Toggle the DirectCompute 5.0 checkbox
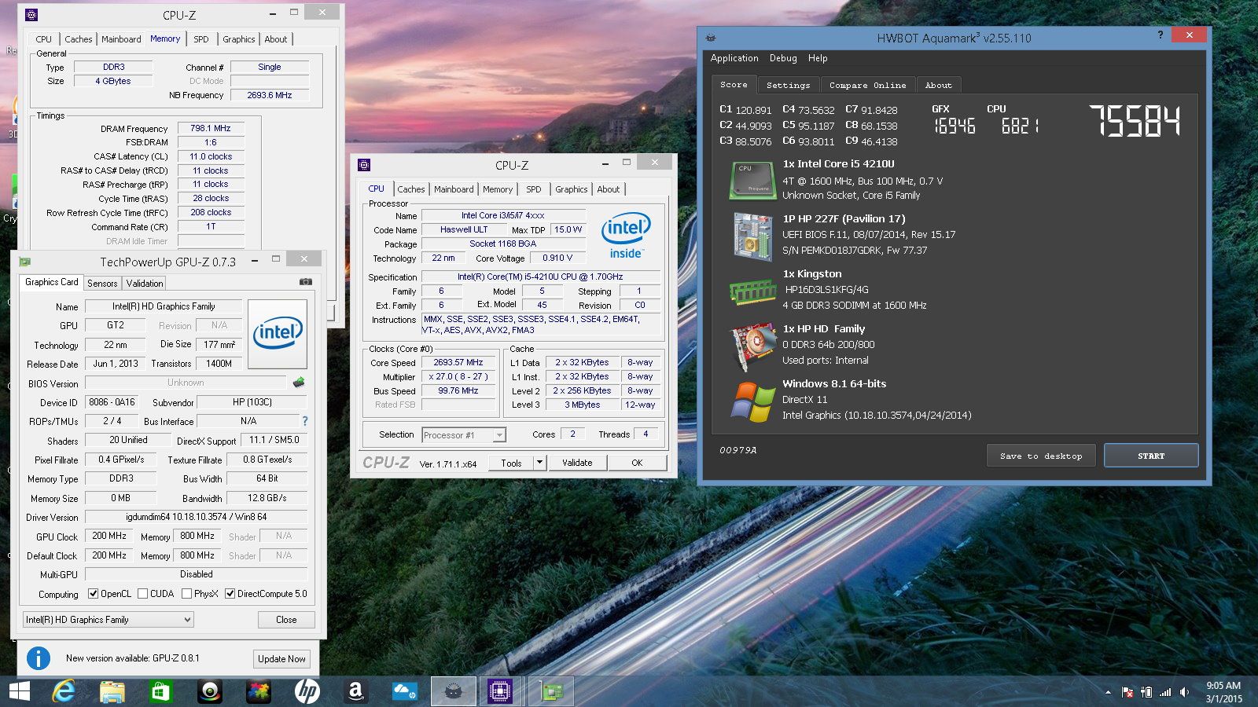The image size is (1258, 707). (230, 594)
